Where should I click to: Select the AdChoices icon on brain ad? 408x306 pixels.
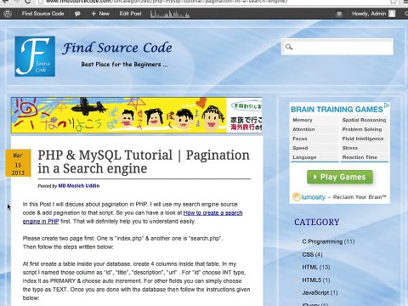386,105
